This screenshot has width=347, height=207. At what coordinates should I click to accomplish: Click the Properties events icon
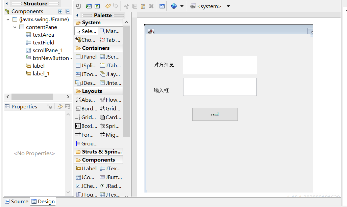pyautogui.click(x=50, y=106)
